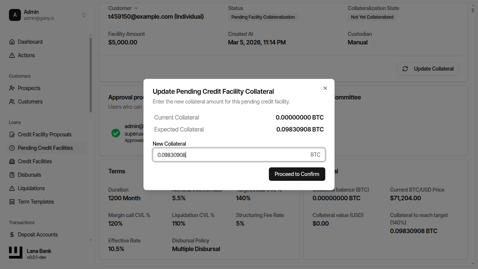Click the Credit Facilities building icon
The height and width of the screenshot is (269, 478).
(12, 161)
